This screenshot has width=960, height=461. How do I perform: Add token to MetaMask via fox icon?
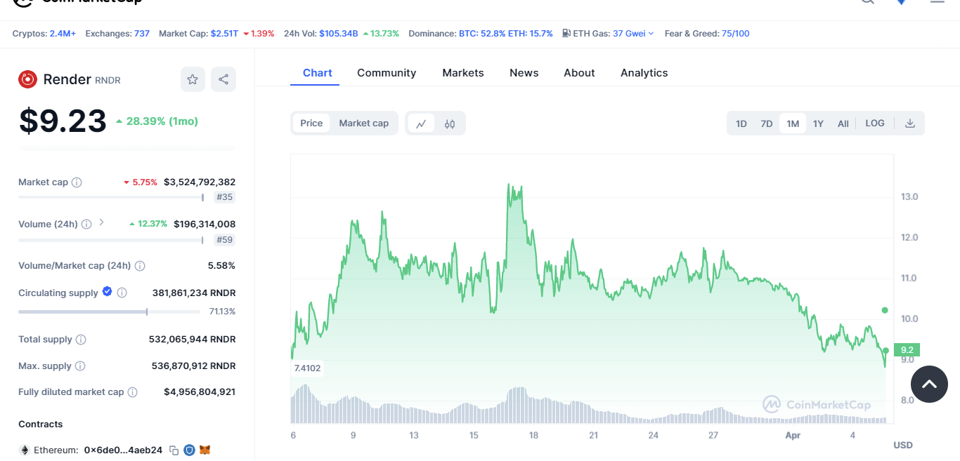[205, 450]
